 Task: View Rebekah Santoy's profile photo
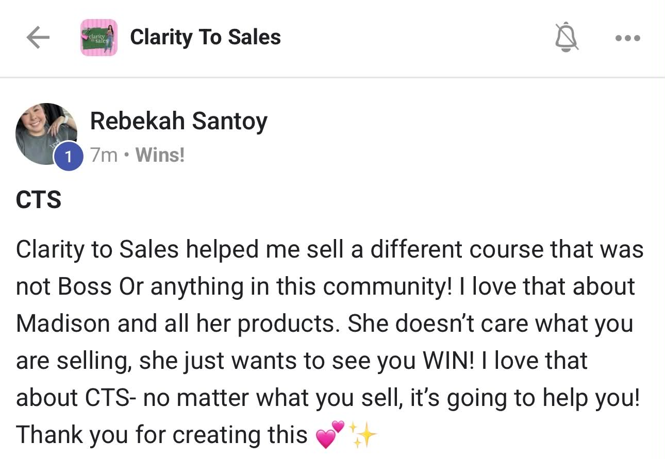tap(46, 133)
